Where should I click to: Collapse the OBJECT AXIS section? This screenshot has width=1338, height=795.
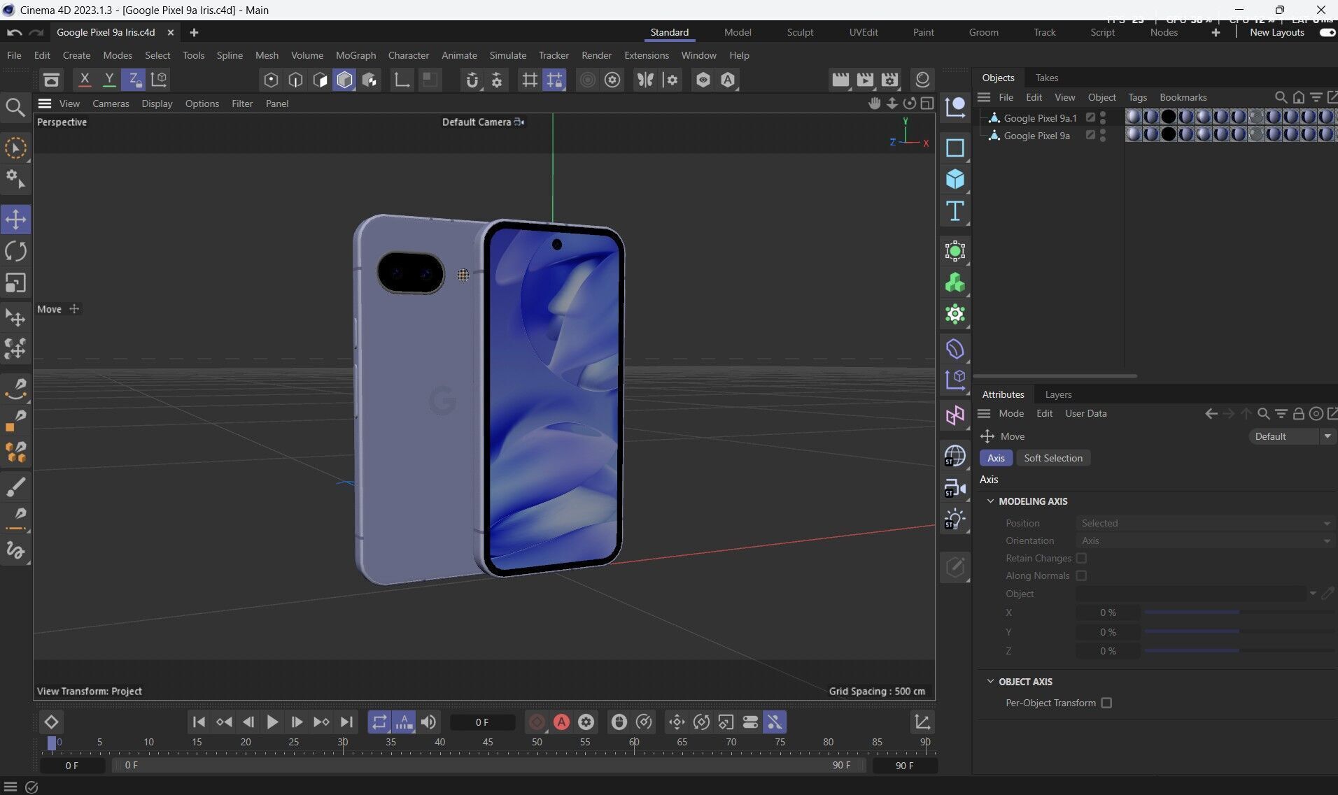[x=990, y=682]
